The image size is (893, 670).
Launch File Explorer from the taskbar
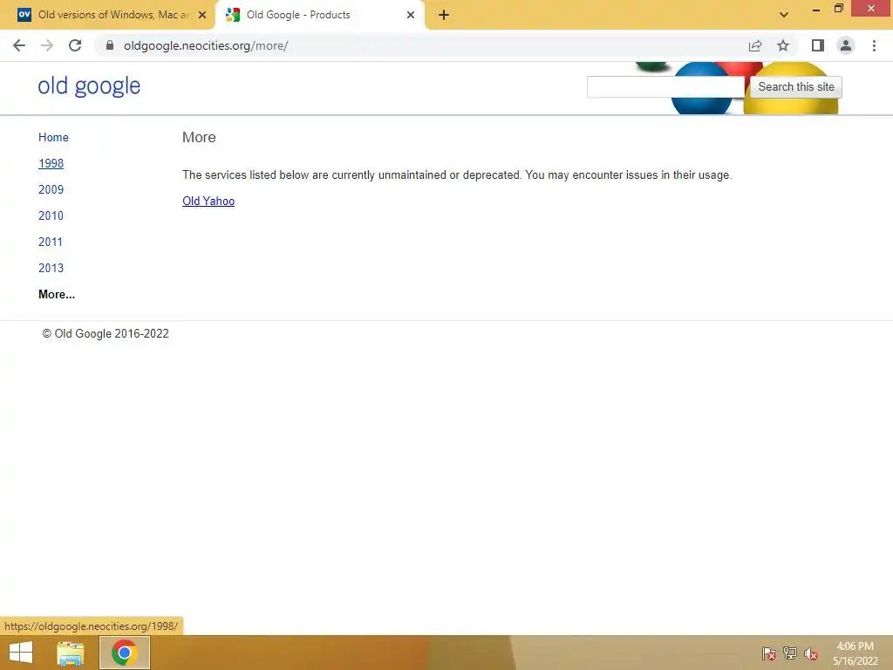[71, 653]
